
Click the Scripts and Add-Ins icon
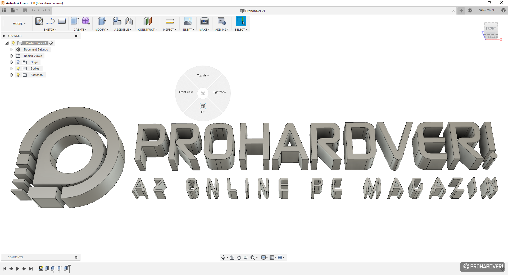(222, 21)
